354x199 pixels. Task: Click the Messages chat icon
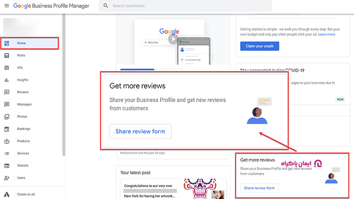pyautogui.click(x=7, y=104)
